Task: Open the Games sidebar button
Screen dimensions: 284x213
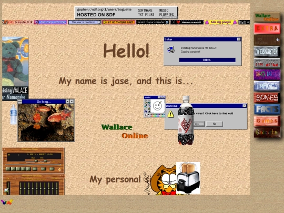Action: point(267,121)
